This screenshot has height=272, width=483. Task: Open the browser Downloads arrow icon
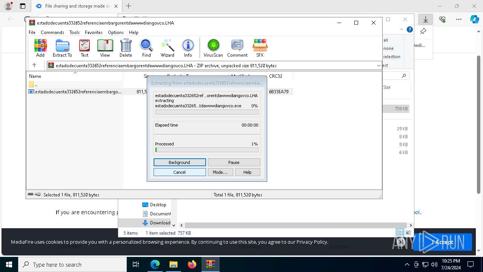426,19
